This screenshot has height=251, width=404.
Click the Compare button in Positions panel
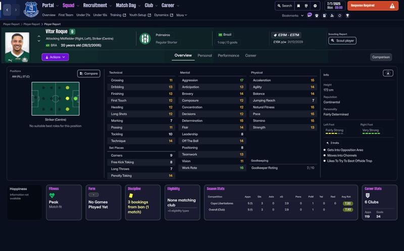click(89, 73)
